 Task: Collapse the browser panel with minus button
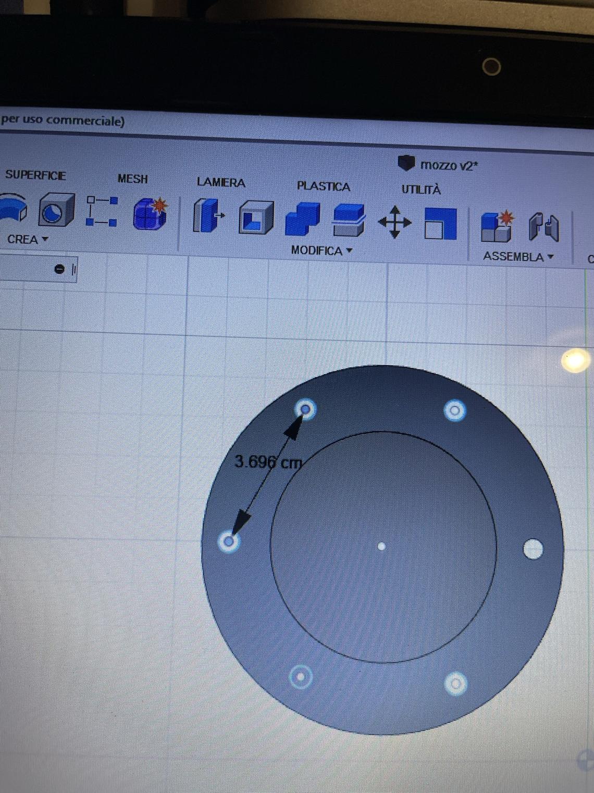coord(59,269)
